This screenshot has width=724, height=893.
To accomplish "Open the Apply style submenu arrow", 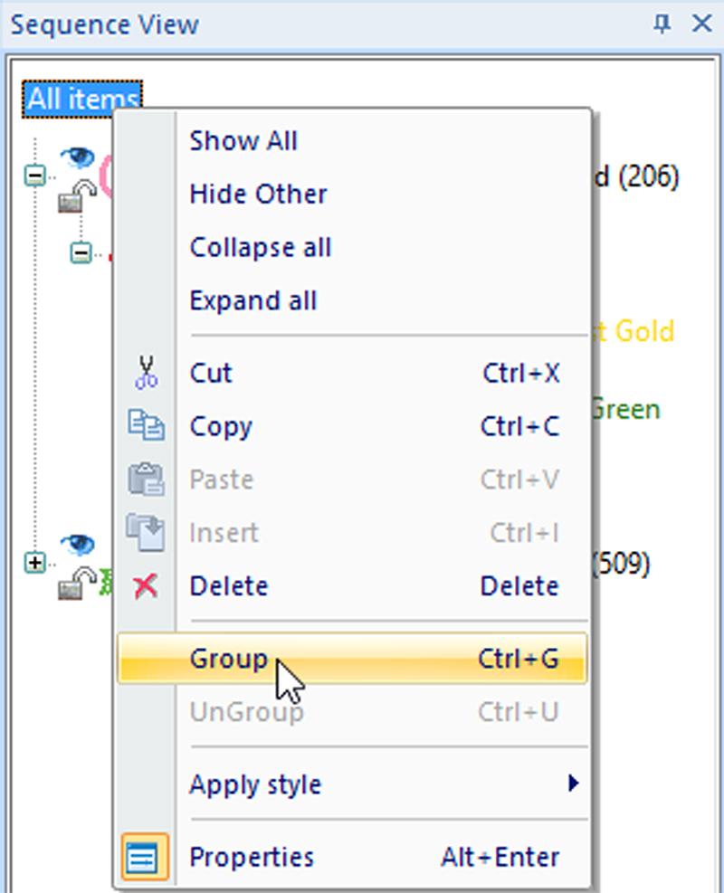I will [x=573, y=784].
